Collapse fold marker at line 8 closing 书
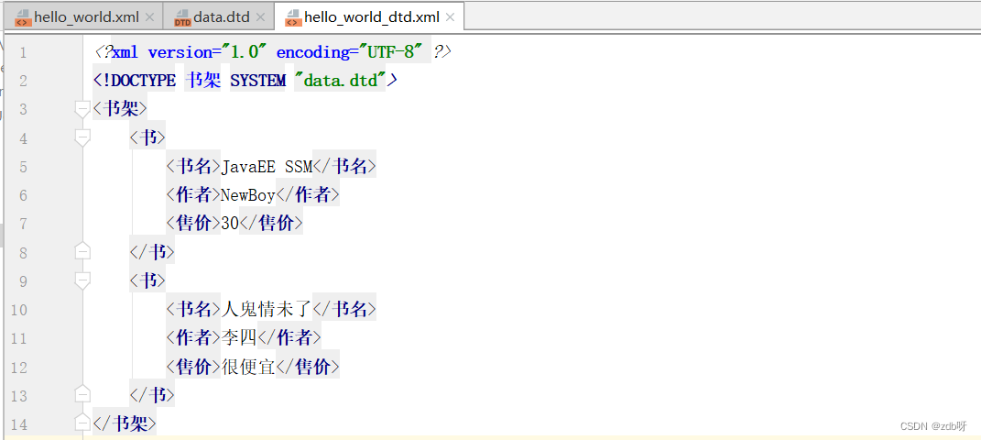 point(82,251)
